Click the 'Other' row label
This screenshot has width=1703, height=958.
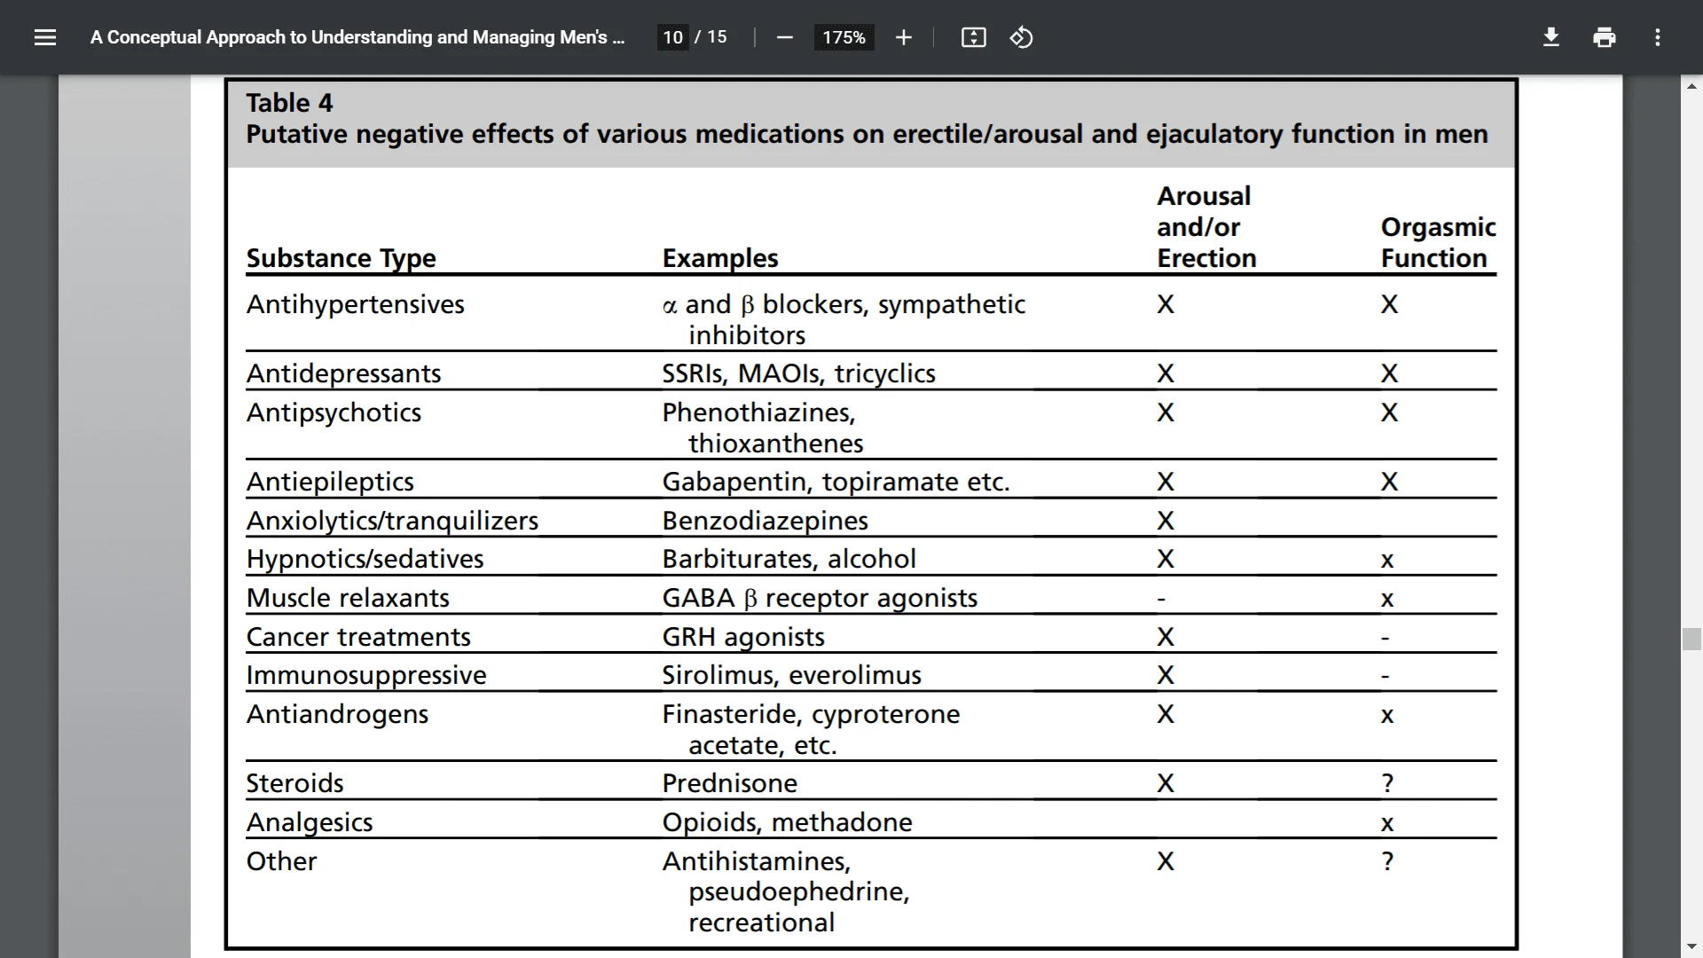281,861
